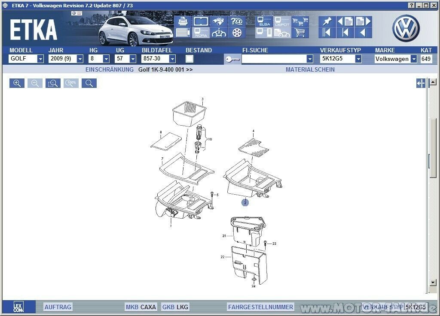Click the printer icon in the toolbar
This screenshot has height=316, width=440.
(183, 21)
